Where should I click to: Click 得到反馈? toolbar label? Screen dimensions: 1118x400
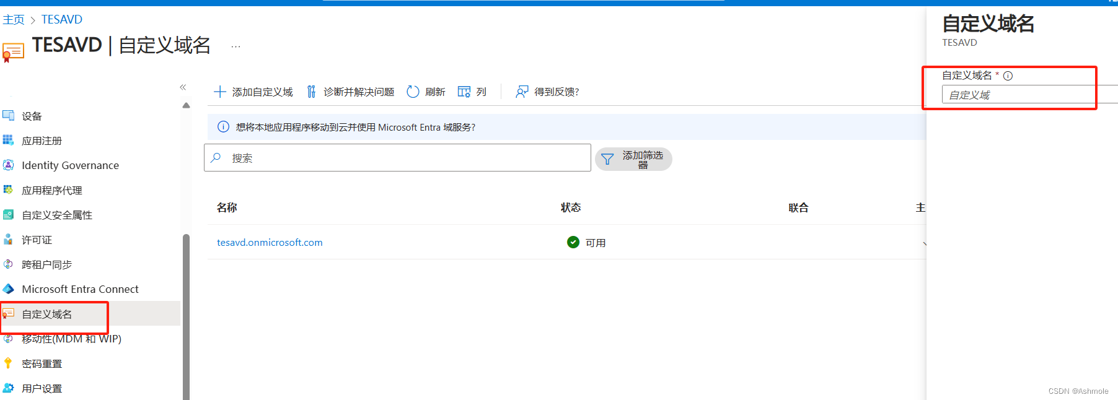(557, 92)
